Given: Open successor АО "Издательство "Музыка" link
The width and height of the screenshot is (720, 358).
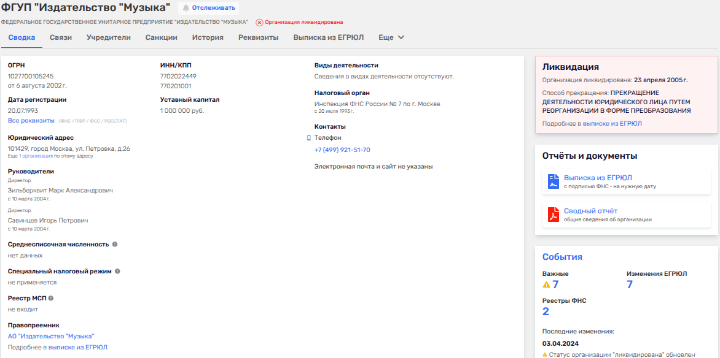Looking at the screenshot, I should coord(51,336).
